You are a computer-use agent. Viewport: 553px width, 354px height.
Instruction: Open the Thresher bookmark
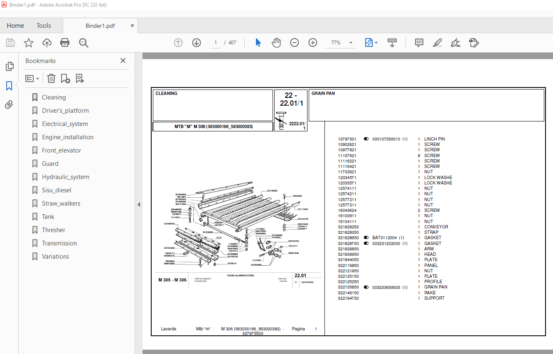tap(54, 230)
